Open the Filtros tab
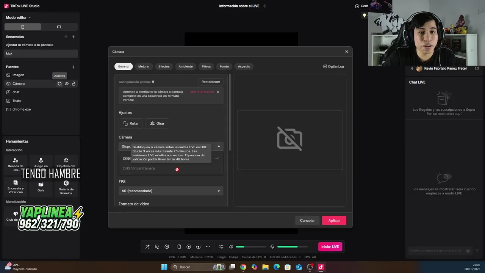485x273 pixels. point(206,66)
